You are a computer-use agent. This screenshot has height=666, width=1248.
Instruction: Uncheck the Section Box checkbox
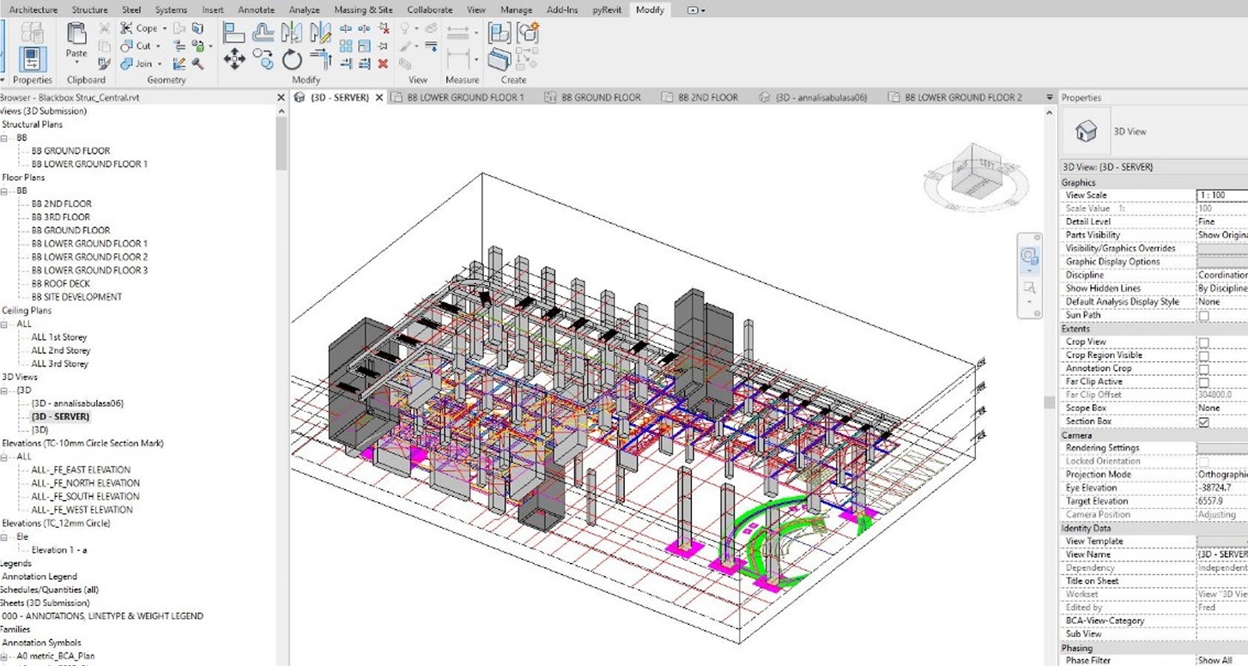click(1203, 422)
